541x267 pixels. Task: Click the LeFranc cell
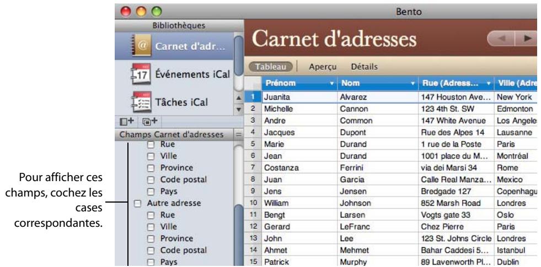click(x=378, y=227)
